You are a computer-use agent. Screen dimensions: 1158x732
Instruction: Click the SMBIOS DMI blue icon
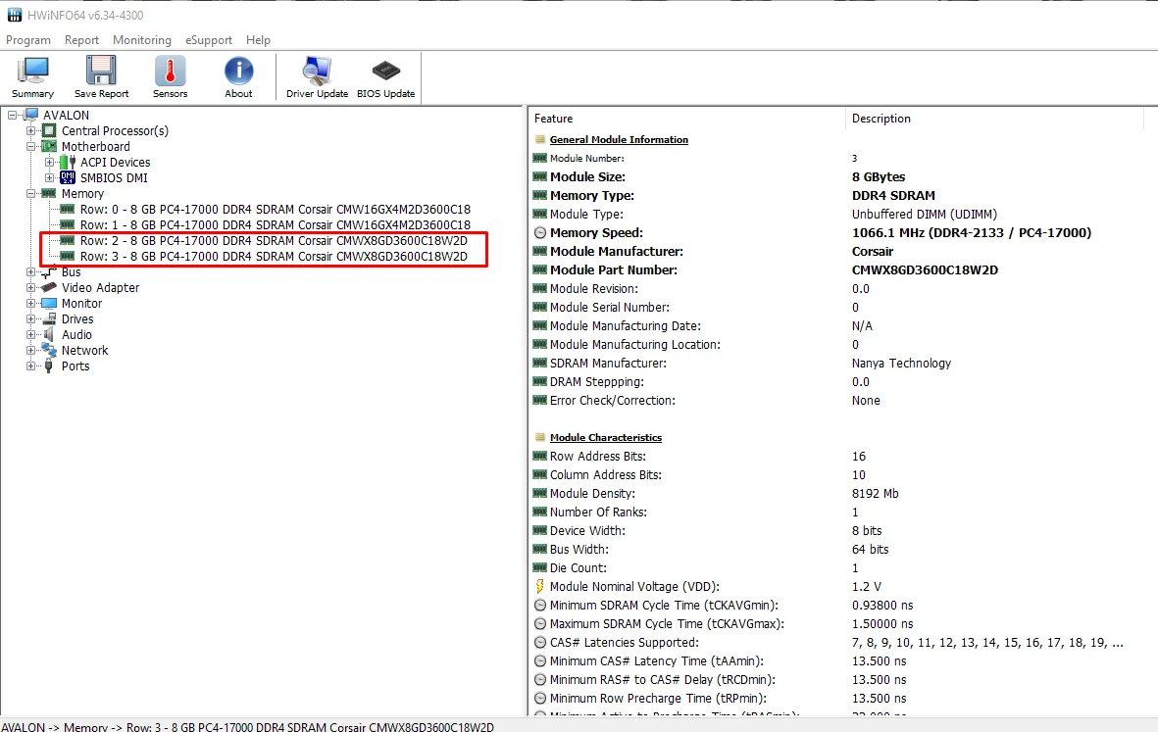[x=68, y=177]
